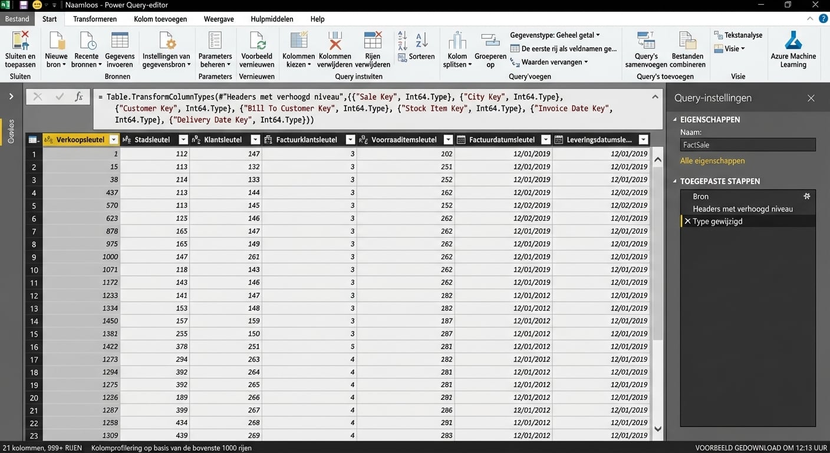Select the Kolommen kiezen tool
The height and width of the screenshot is (453, 830).
pyautogui.click(x=298, y=47)
